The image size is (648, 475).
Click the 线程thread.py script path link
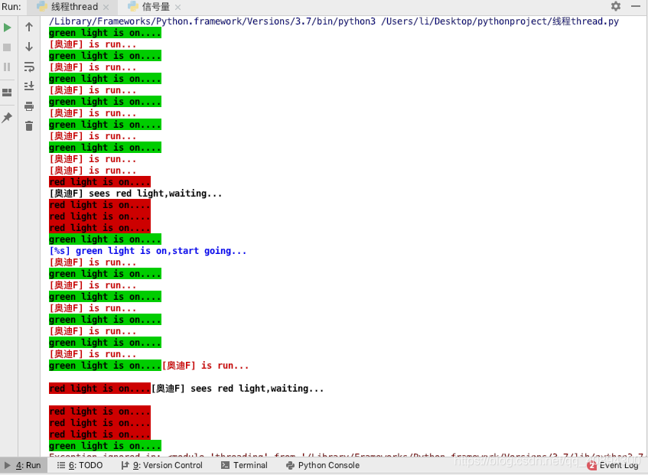500,21
